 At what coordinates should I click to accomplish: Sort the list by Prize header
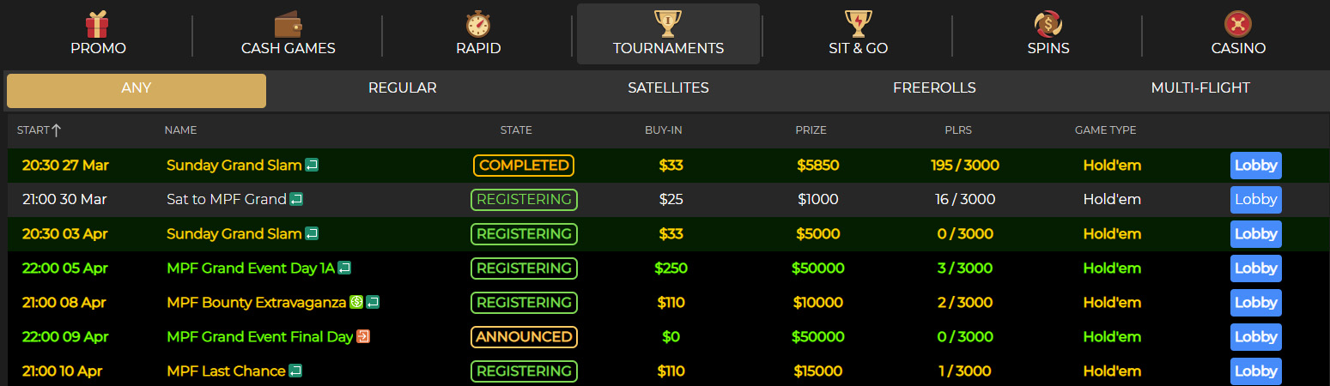click(811, 130)
